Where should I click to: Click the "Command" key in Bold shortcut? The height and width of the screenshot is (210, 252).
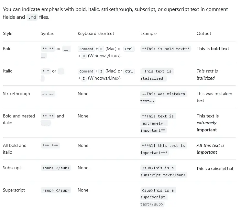coord(86,49)
